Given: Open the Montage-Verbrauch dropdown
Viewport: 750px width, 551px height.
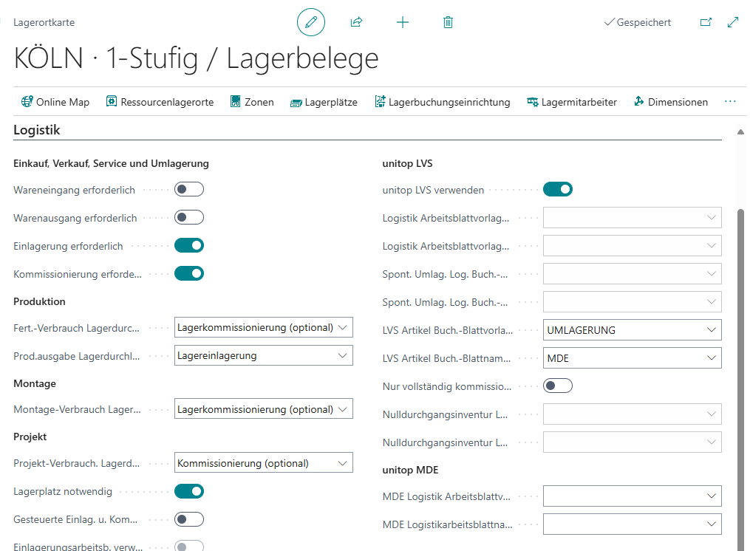Looking at the screenshot, I should (x=342, y=408).
